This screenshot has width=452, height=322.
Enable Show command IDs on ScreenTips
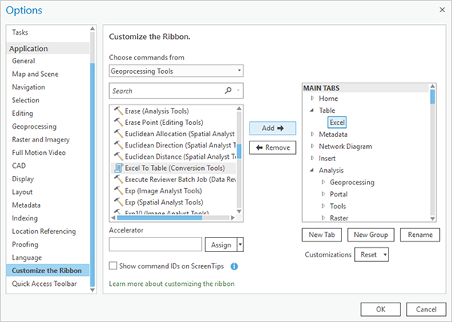[113, 266]
